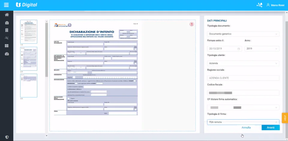
Task: Click the shield icon at sidebar bottom
Action: (7, 137)
